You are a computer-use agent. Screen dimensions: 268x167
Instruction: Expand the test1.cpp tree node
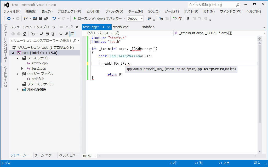pos(22,69)
